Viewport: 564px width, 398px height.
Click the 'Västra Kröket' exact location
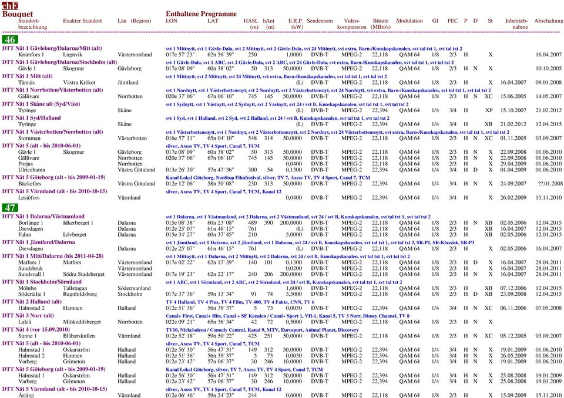78,83
